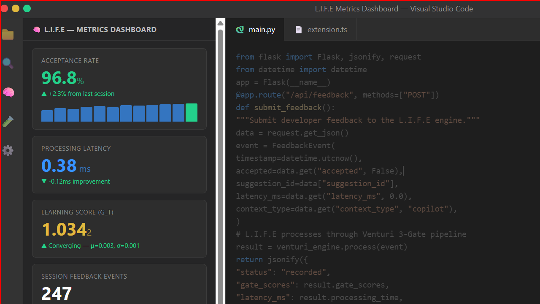
Task: Click the 96.8% acceptance rate value
Action: tap(62, 78)
